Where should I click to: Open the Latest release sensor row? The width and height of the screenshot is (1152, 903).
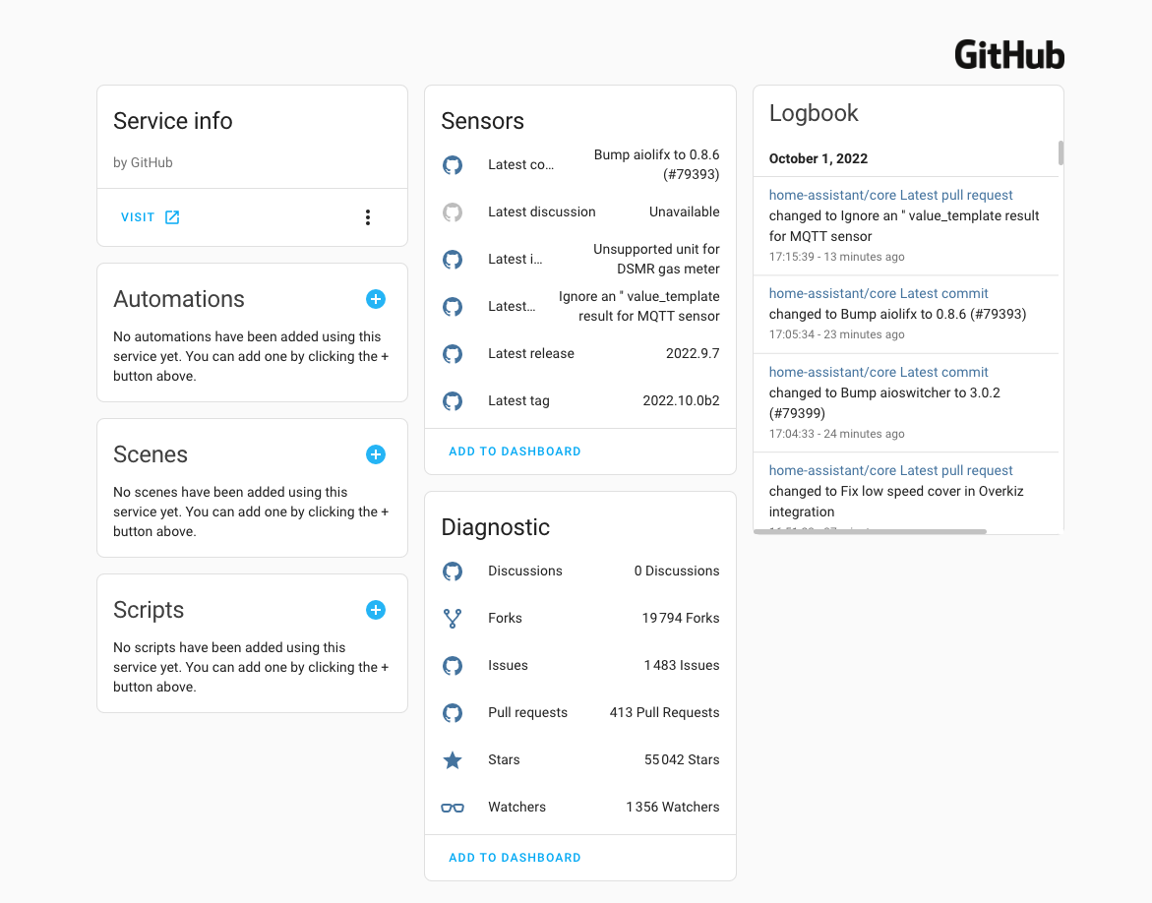tap(580, 354)
